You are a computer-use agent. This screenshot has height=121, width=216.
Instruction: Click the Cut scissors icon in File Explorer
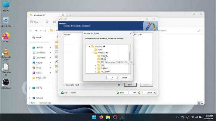pos(47,22)
